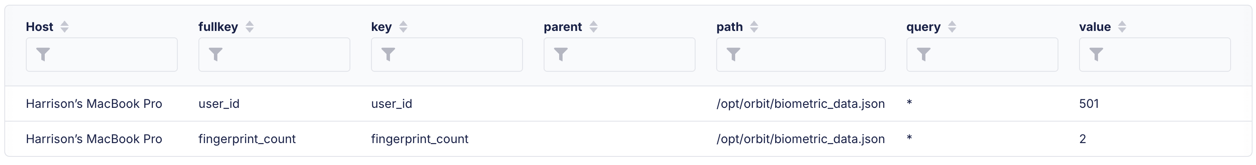Click the value column header label
1256x165 pixels.
(1095, 27)
